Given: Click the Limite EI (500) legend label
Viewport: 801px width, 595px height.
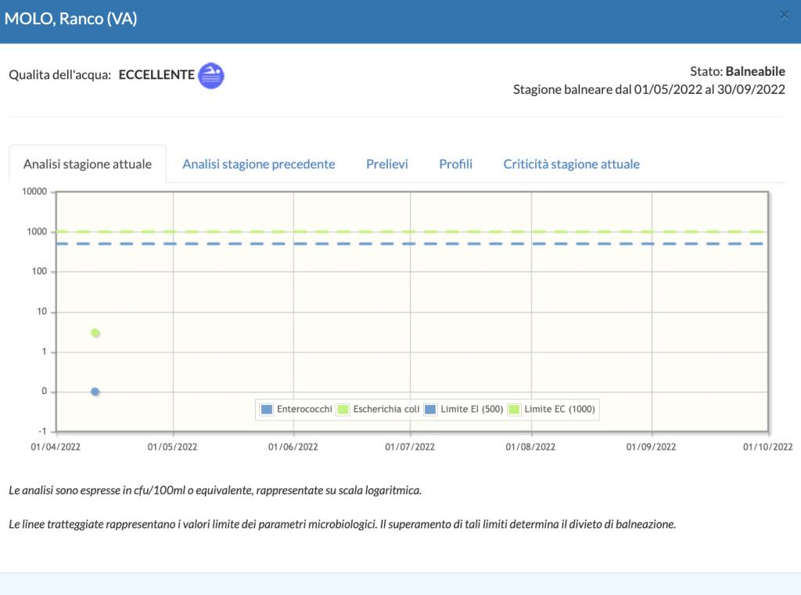Looking at the screenshot, I should pos(472,409).
